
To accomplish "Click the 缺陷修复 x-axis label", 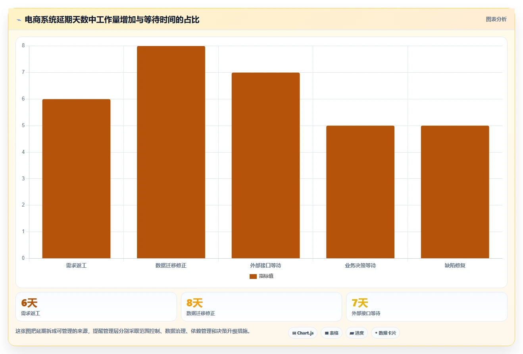I will pyautogui.click(x=455, y=265).
